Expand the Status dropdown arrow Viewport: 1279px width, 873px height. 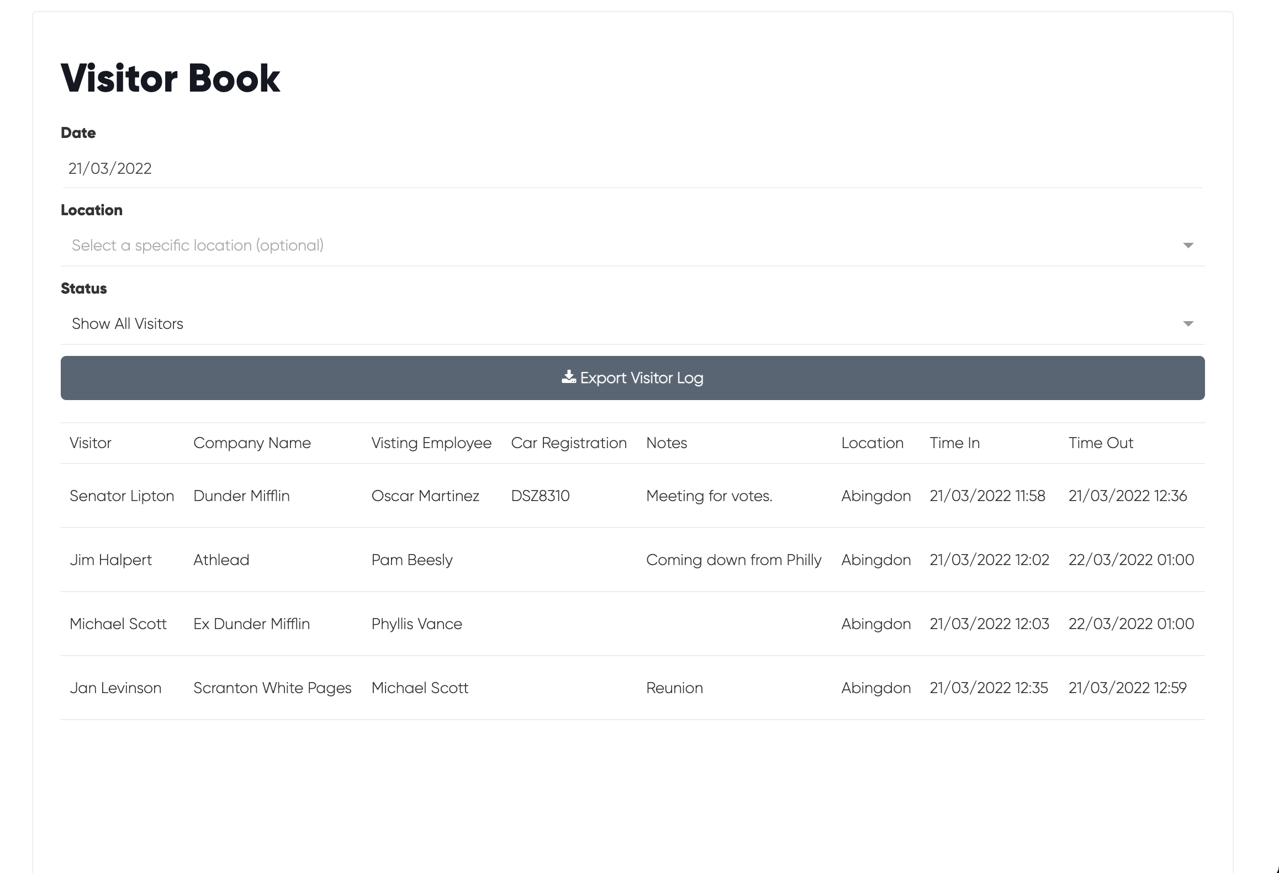(1188, 323)
